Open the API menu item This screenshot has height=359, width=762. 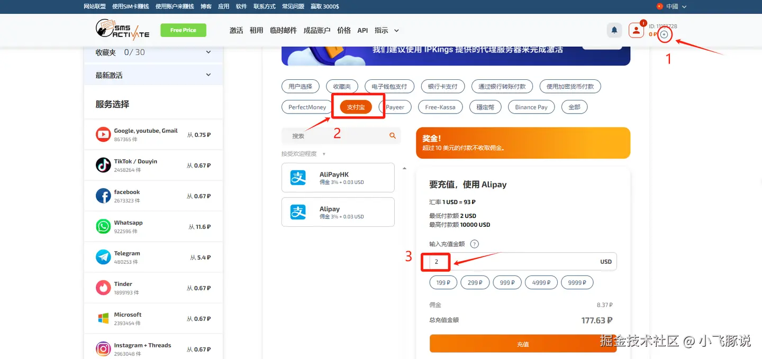(362, 30)
